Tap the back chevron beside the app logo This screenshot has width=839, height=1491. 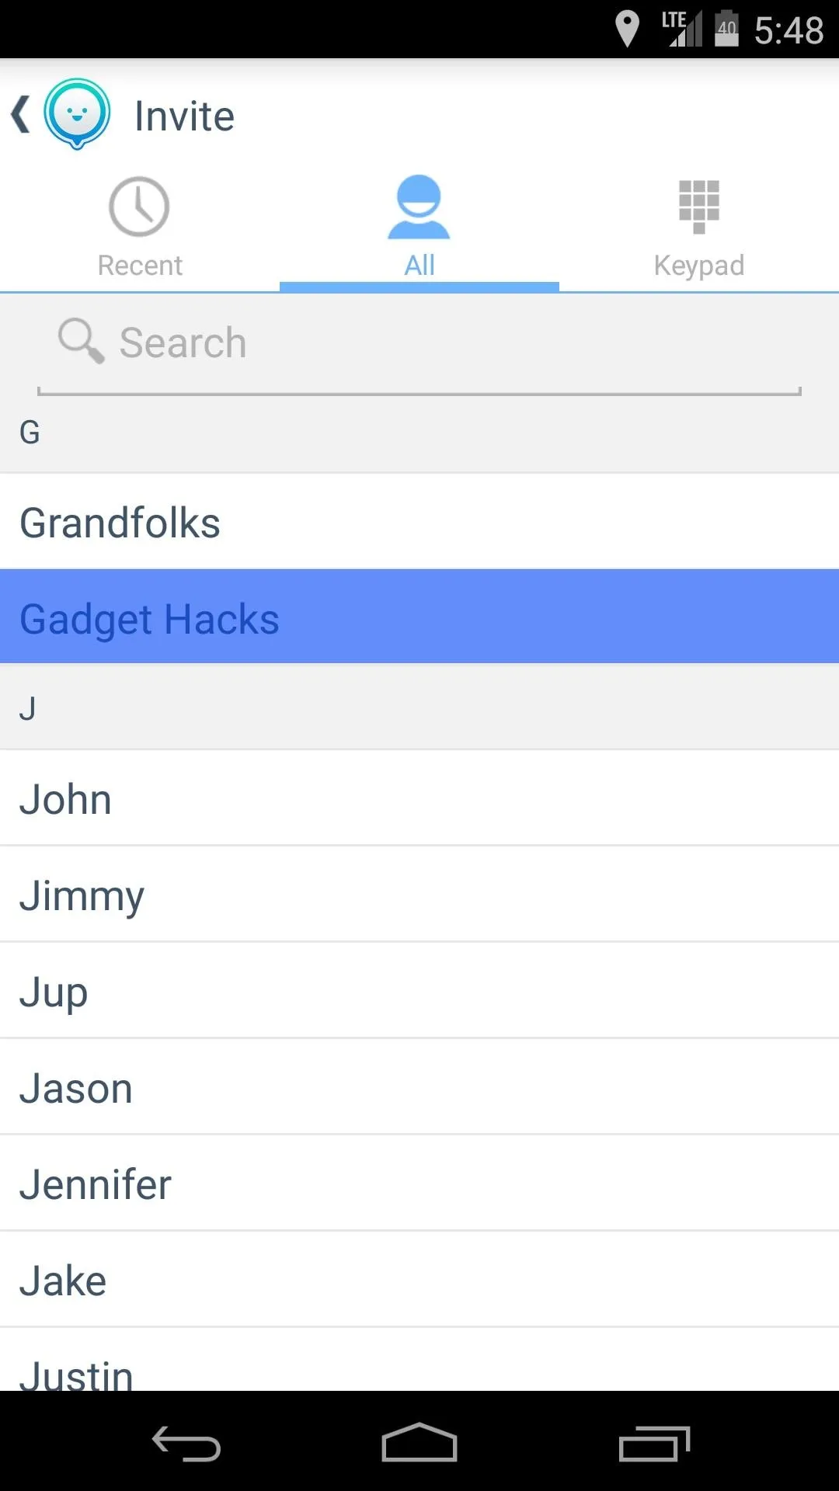click(x=21, y=115)
